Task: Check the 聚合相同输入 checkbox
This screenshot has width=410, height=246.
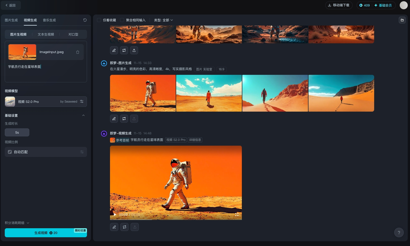Action: coord(122,20)
